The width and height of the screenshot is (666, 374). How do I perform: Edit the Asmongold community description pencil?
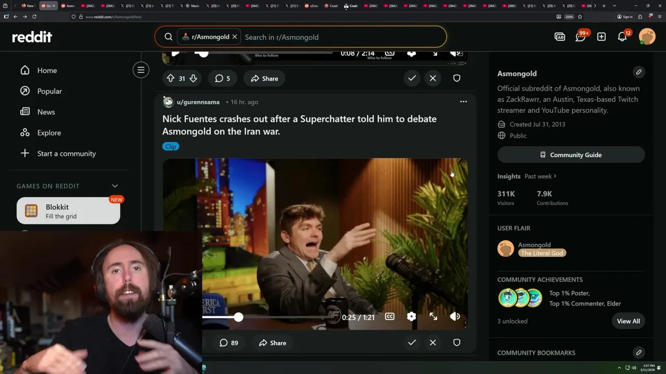tap(639, 72)
